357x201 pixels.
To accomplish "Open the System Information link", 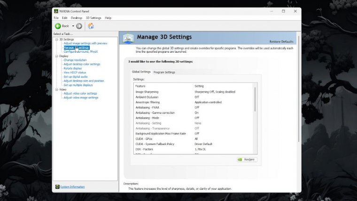I will click(72, 187).
